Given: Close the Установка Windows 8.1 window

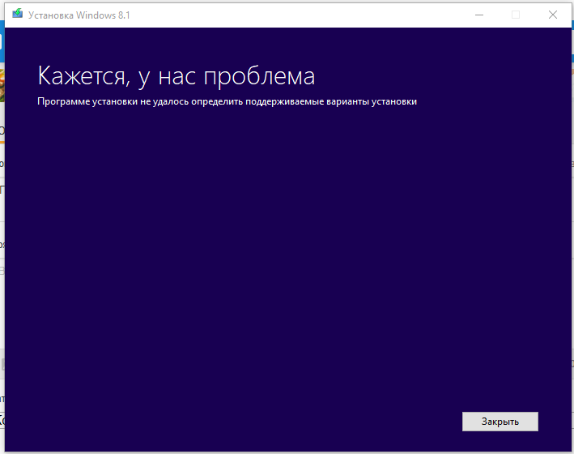Looking at the screenshot, I should click(553, 15).
